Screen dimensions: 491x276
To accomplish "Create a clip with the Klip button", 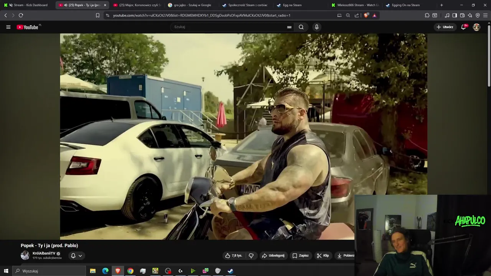I will pyautogui.click(x=323, y=256).
